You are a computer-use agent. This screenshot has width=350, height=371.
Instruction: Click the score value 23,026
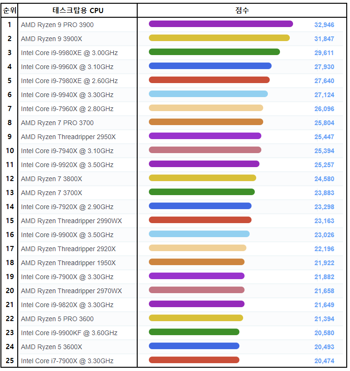pos(324,235)
